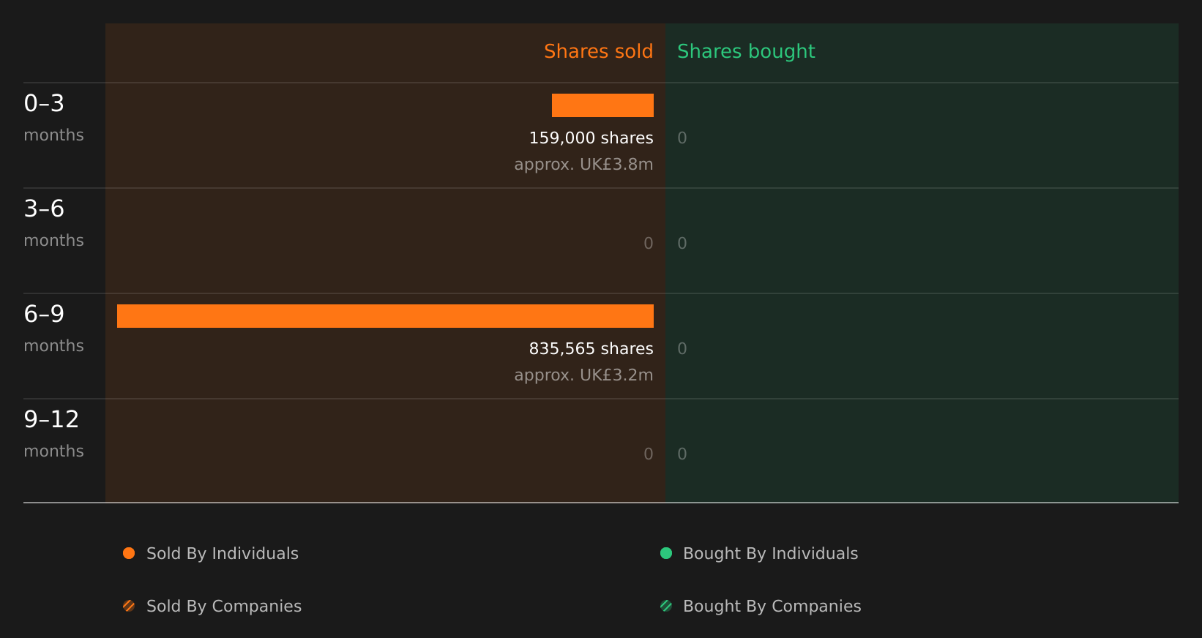
Task: Click the Shares sold header
Action: click(598, 51)
